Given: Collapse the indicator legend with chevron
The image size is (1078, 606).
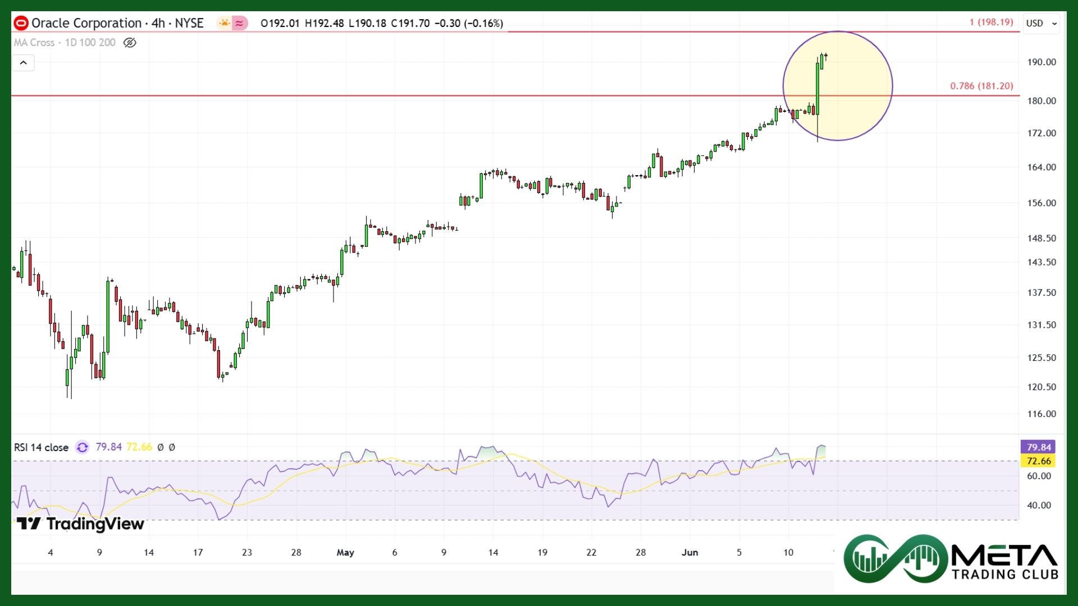Looking at the screenshot, I should [24, 62].
